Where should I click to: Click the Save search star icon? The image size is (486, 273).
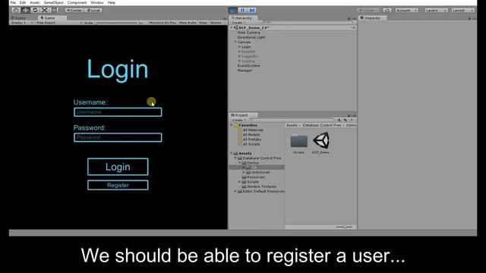pos(352,120)
